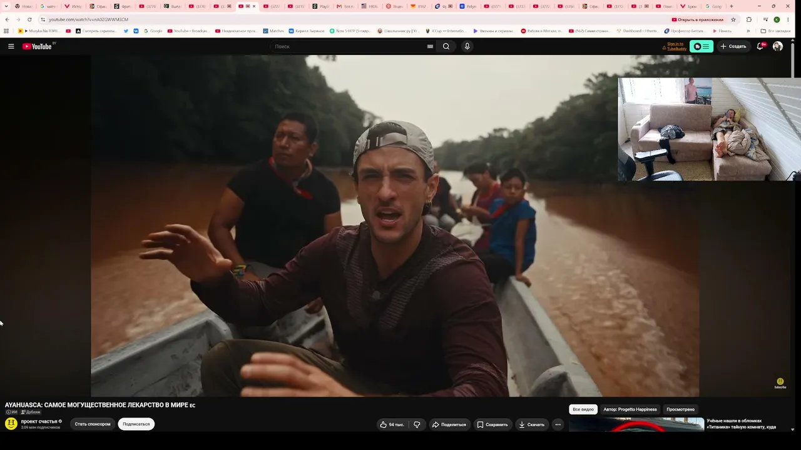Screen dimensions: 801x450
Task: Open the проект счастья channel avatar
Action: pyautogui.click(x=11, y=424)
